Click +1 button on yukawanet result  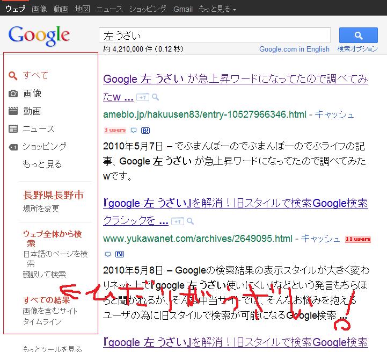click(178, 221)
